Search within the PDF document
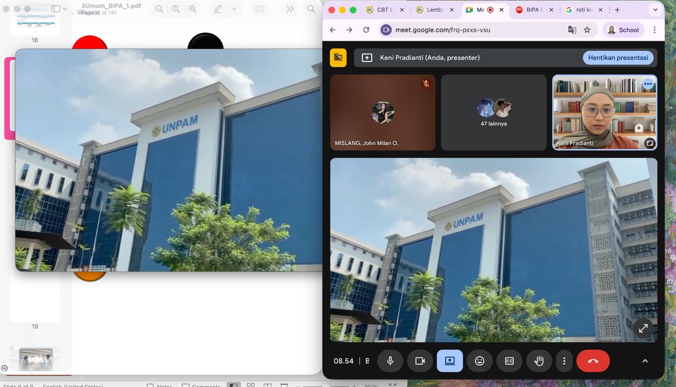The image size is (676, 387). (x=311, y=9)
